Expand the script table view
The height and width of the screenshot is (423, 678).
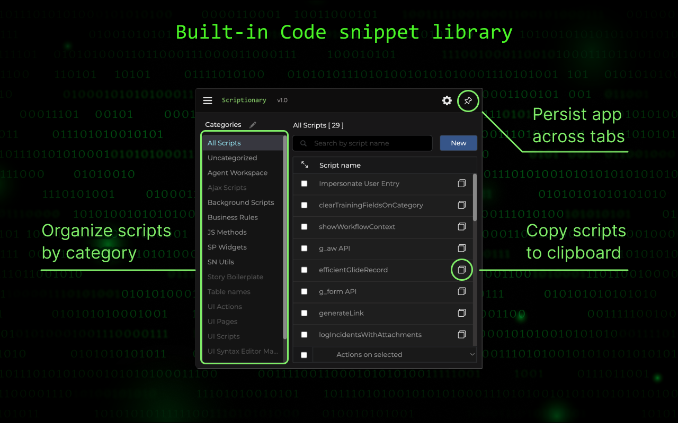coord(305,165)
